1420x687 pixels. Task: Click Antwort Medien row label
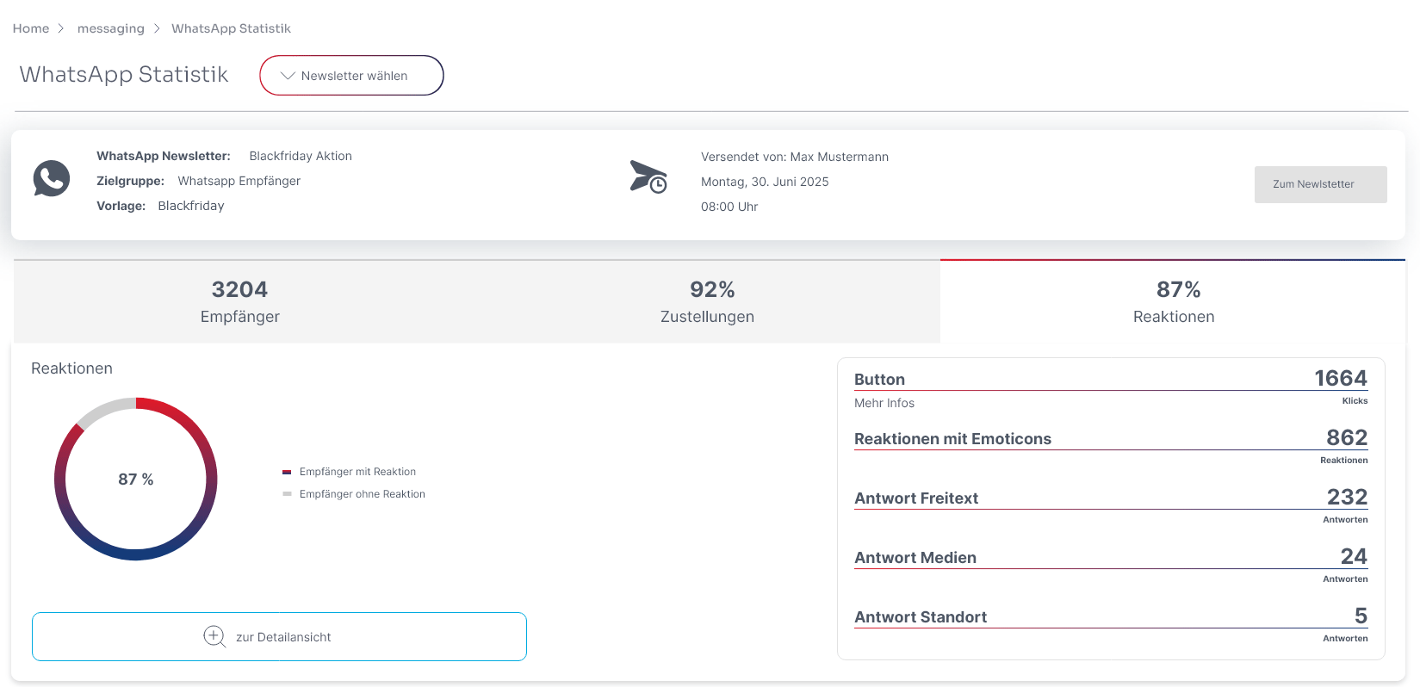coord(915,558)
